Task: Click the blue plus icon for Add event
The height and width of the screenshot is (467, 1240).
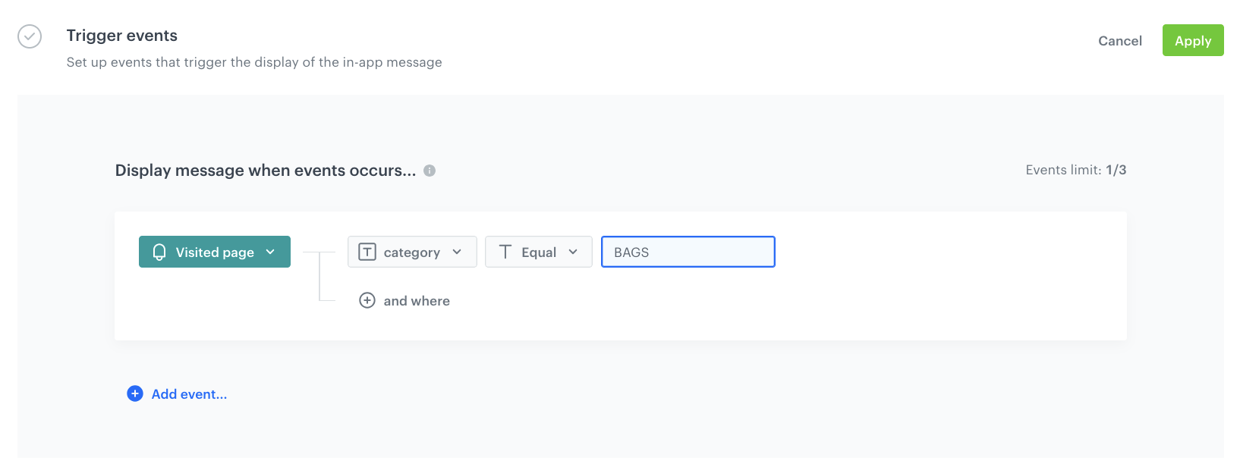Action: [135, 393]
